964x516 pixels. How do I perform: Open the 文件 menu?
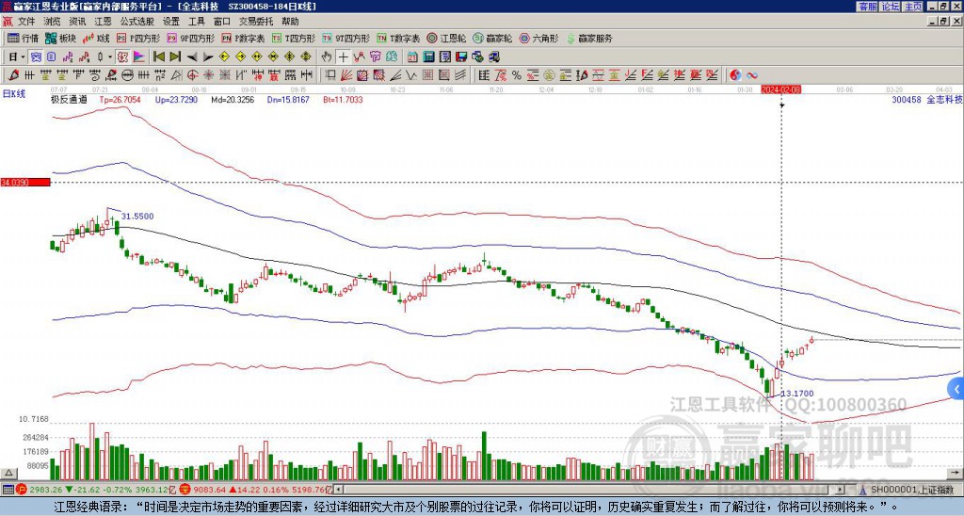pyautogui.click(x=26, y=22)
